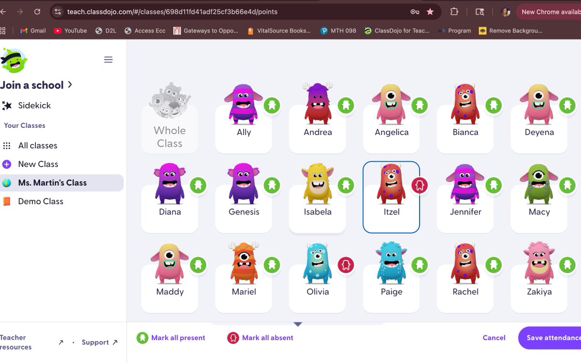Screen dimensions: 581x363
Task: Toggle Angelica's present badge
Action: tap(420, 106)
